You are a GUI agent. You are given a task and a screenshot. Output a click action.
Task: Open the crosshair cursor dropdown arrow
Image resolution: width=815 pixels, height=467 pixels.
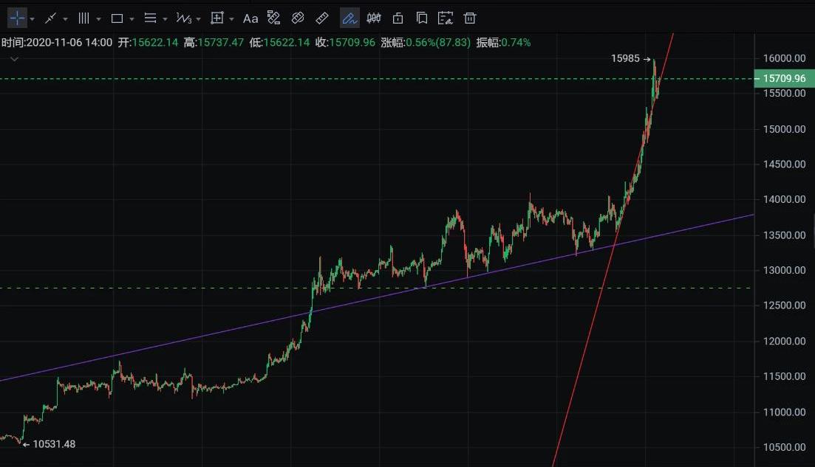click(33, 19)
